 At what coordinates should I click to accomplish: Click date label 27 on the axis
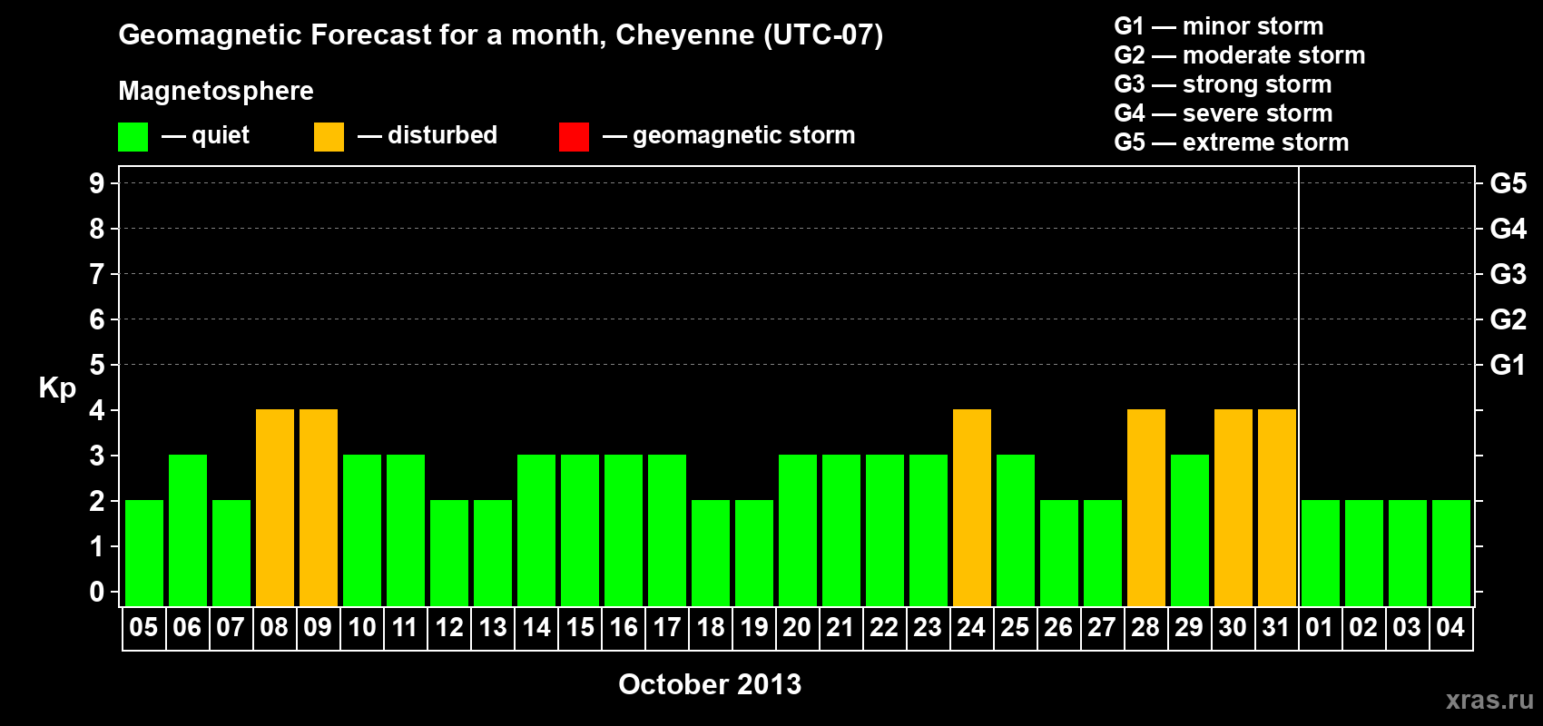[x=1102, y=628]
